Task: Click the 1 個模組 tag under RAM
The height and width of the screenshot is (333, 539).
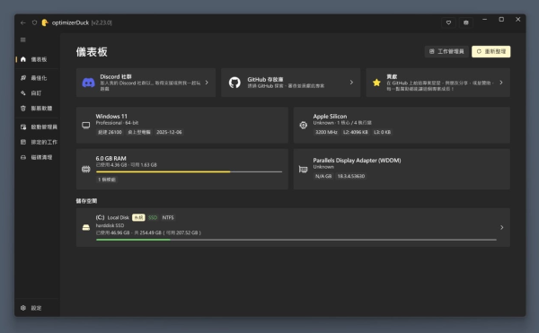Action: [107, 180]
